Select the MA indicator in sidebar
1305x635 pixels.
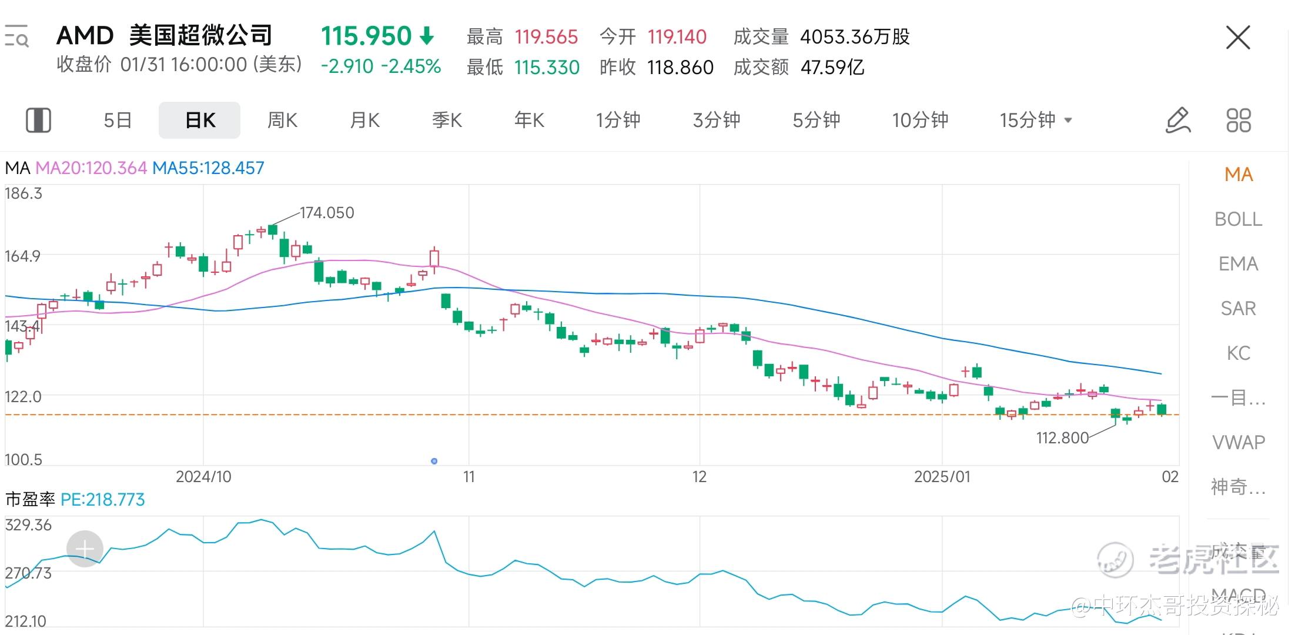pyautogui.click(x=1239, y=175)
